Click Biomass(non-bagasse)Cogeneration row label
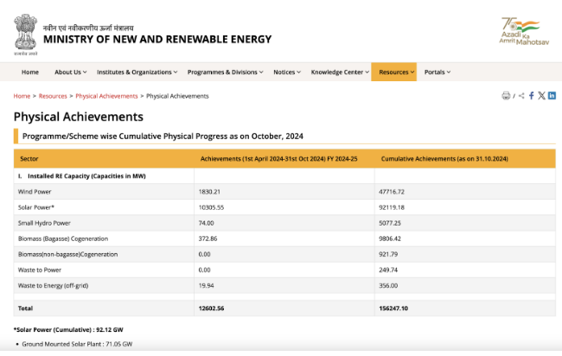This screenshot has height=356, width=562. (x=67, y=254)
